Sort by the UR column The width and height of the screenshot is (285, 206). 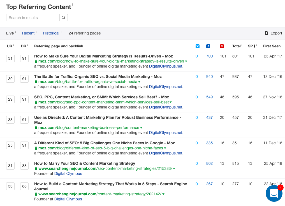10,46
